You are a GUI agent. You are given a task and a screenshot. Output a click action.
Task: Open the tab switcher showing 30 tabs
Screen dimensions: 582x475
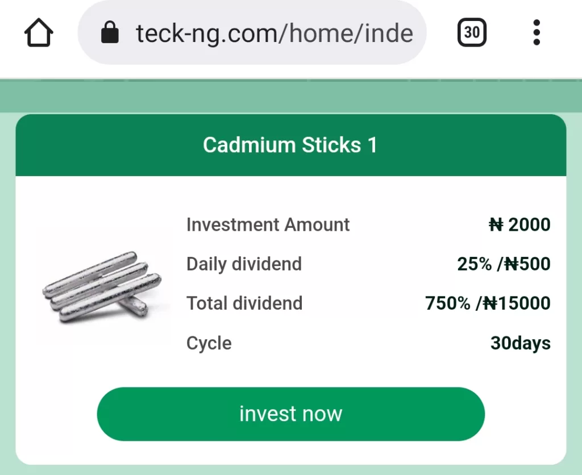pos(472,33)
